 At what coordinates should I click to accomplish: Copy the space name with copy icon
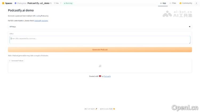(x=51, y=3)
